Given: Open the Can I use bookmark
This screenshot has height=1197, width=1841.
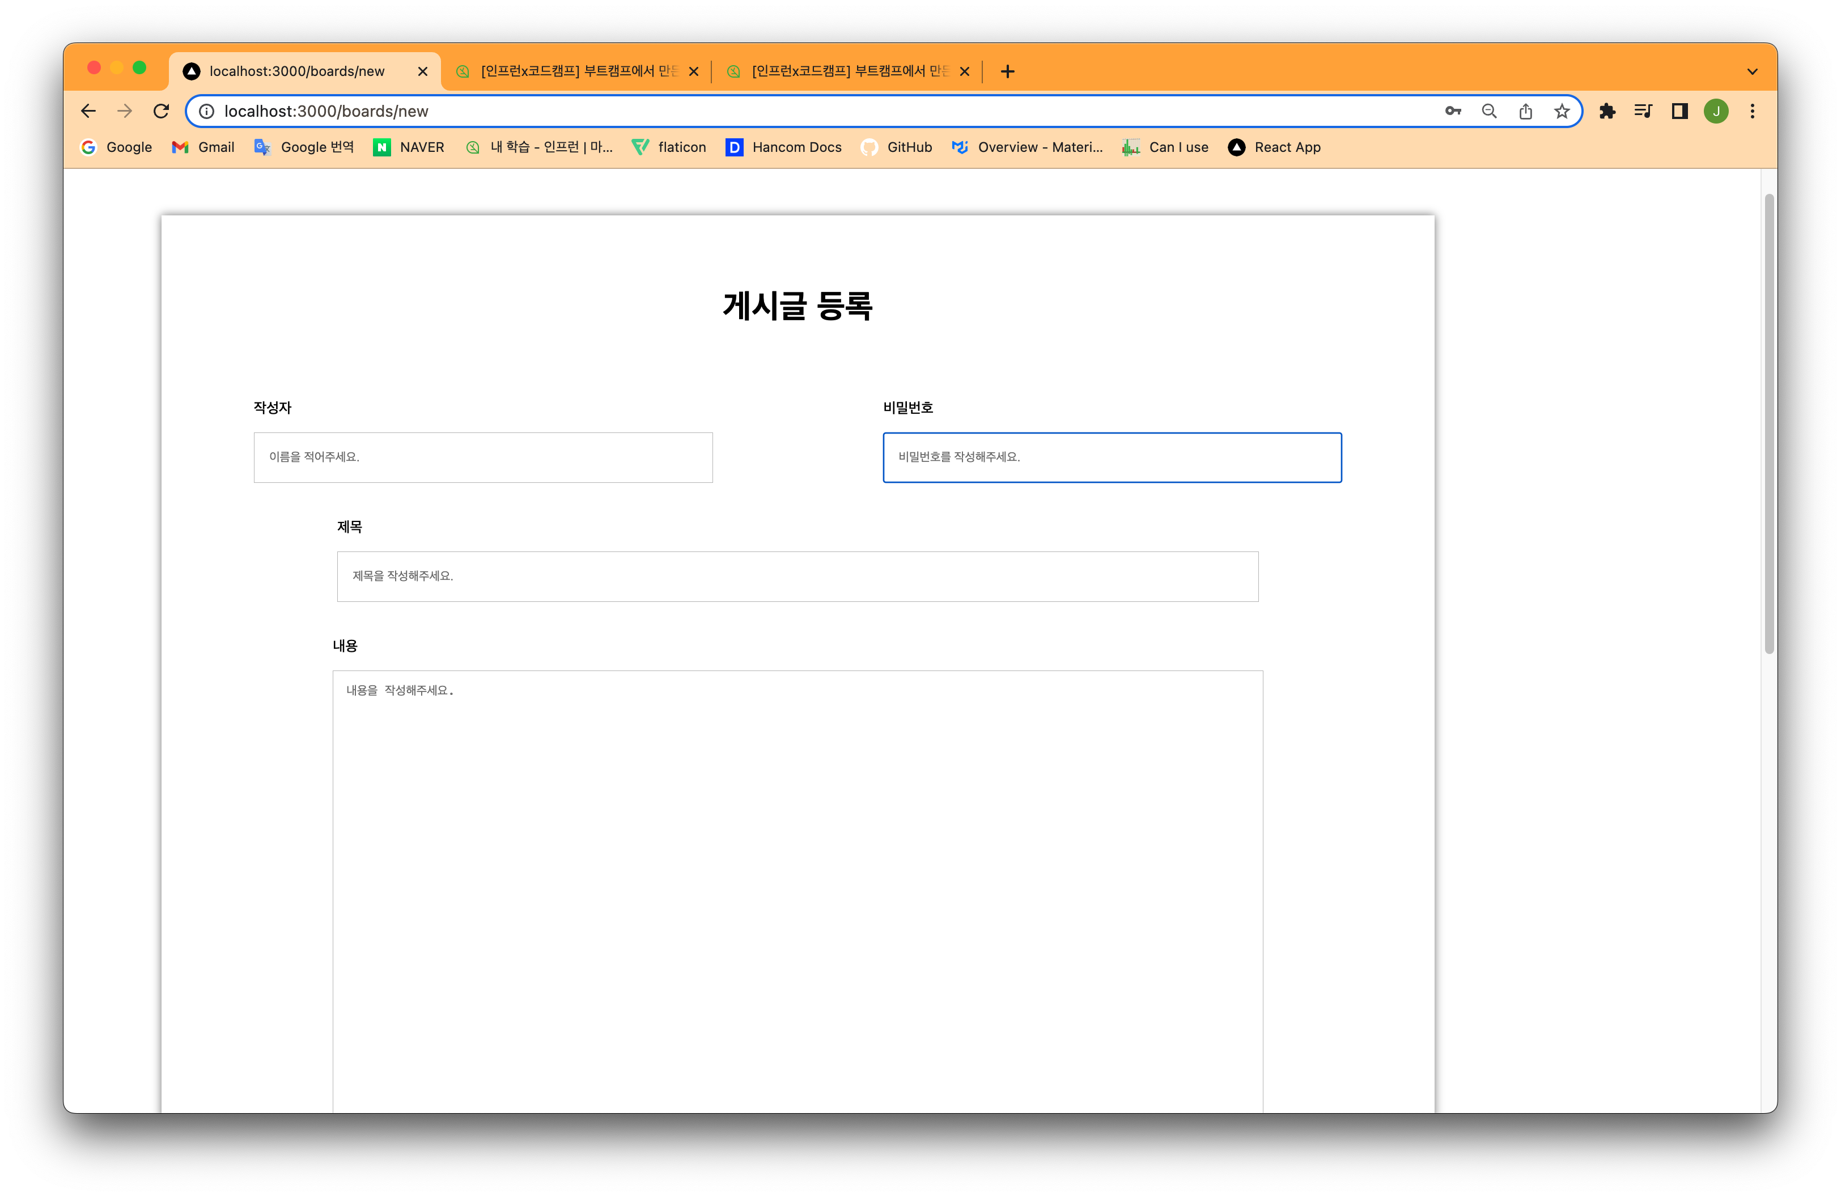Looking at the screenshot, I should tap(1164, 147).
